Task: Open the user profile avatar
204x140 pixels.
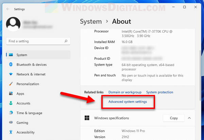Action: [x=13, y=24]
